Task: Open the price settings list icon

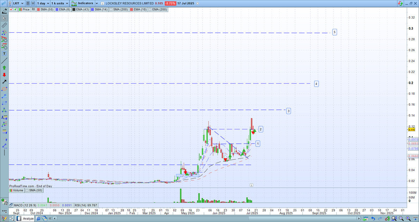Action: [x=34, y=9]
